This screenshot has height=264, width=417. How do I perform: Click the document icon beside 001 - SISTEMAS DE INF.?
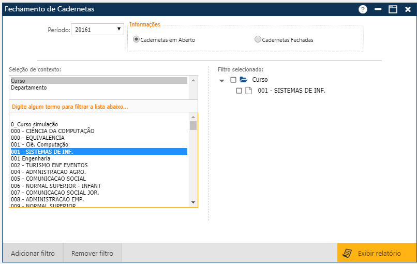tap(248, 91)
